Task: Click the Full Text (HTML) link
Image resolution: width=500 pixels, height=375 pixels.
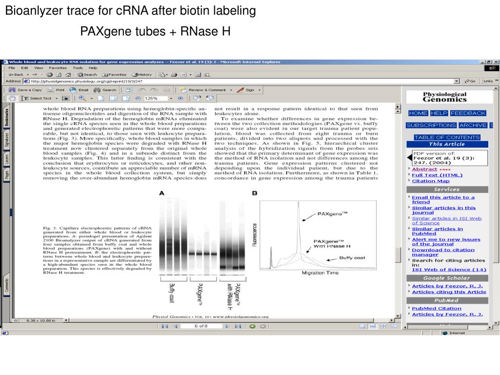Action: pyautogui.click(x=437, y=175)
